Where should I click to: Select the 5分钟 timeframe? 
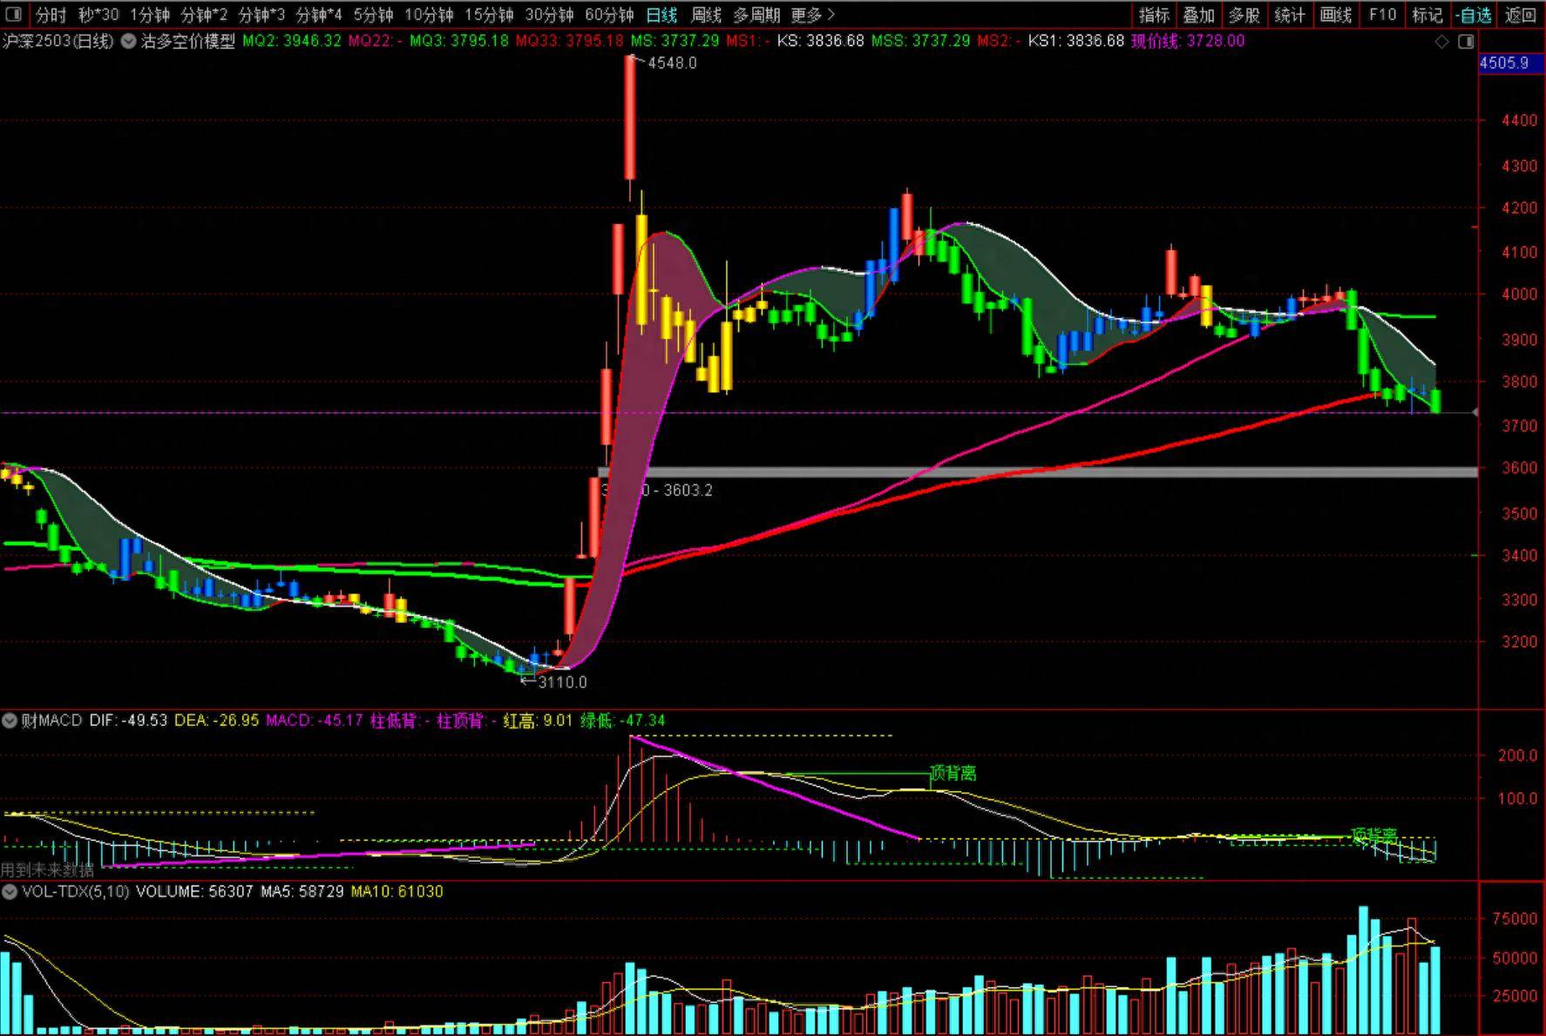[x=373, y=15]
